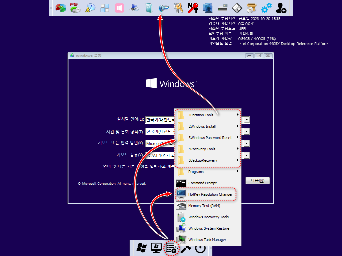The width and height of the screenshot is (342, 256).
Task: Click the hammer tools icon in bottom dock
Action: [x=186, y=249]
